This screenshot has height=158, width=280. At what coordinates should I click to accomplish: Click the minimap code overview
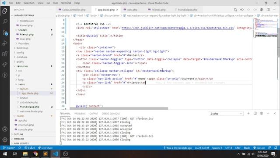pyautogui.click(x=265, y=28)
